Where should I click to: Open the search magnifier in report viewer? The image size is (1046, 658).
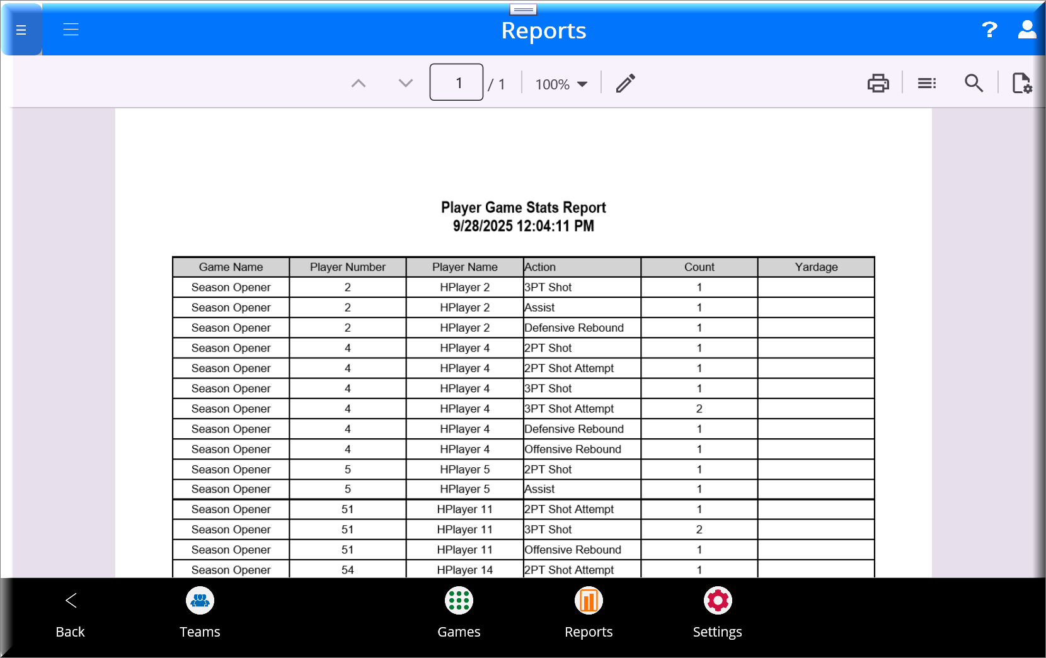point(974,83)
